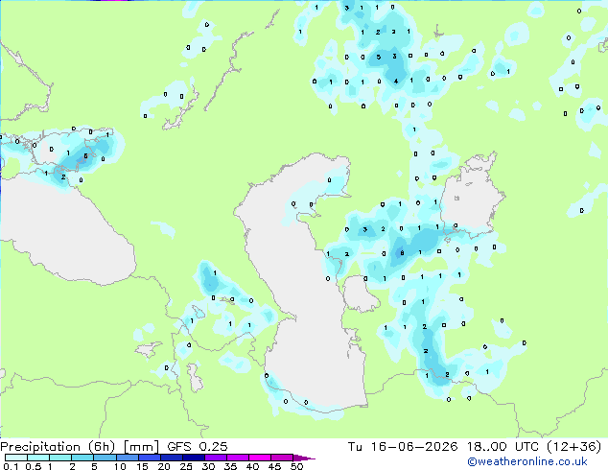Select the 30–35 mm legend swatch
This screenshot has width=608, height=470.
pyautogui.click(x=216, y=458)
